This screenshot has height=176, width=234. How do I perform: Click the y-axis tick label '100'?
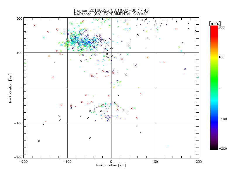(x=19, y=53)
